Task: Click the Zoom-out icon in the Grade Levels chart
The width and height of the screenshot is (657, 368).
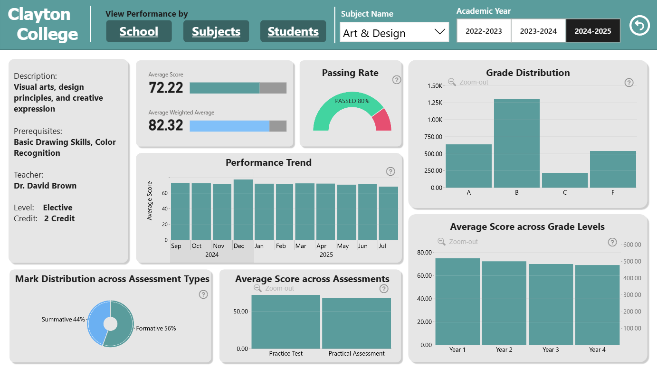Action: pos(442,242)
